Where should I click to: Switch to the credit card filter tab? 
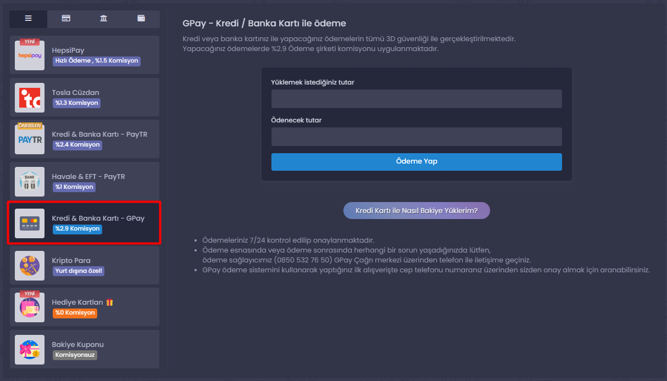(66, 19)
